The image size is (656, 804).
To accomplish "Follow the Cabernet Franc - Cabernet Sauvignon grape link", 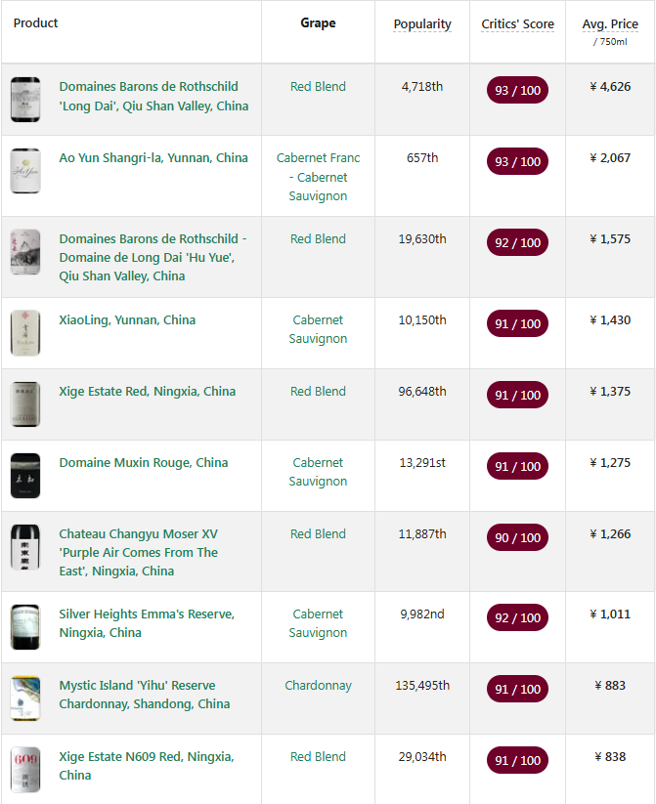I will click(x=318, y=177).
